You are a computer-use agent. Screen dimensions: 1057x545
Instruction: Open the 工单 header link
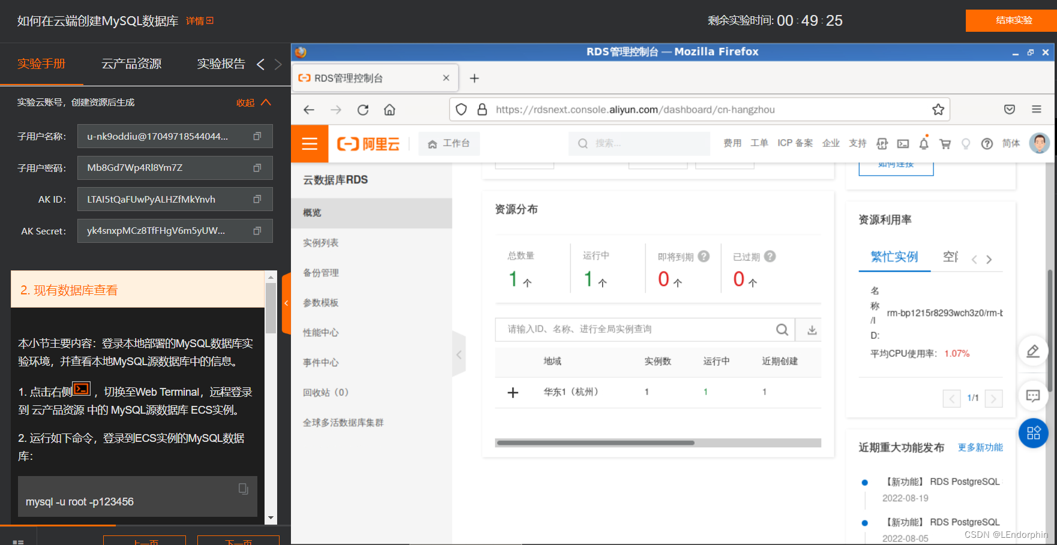[759, 143]
